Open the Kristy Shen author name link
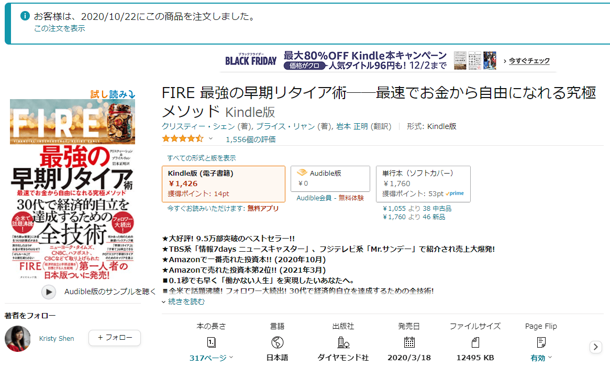This screenshot has width=610, height=366. pyautogui.click(x=57, y=338)
